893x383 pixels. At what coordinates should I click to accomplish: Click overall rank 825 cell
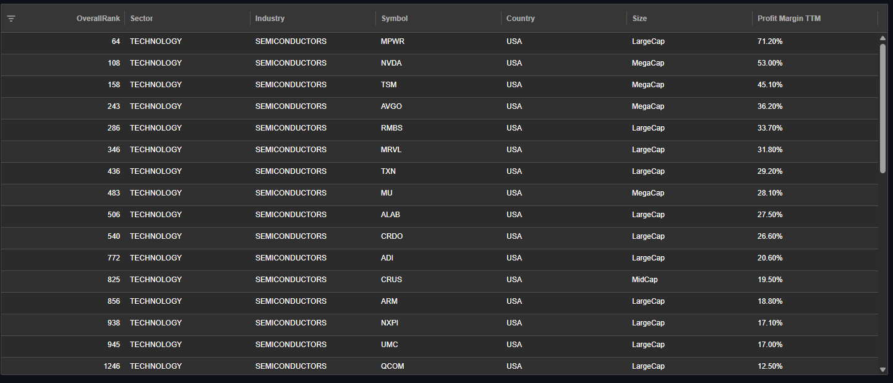point(114,280)
